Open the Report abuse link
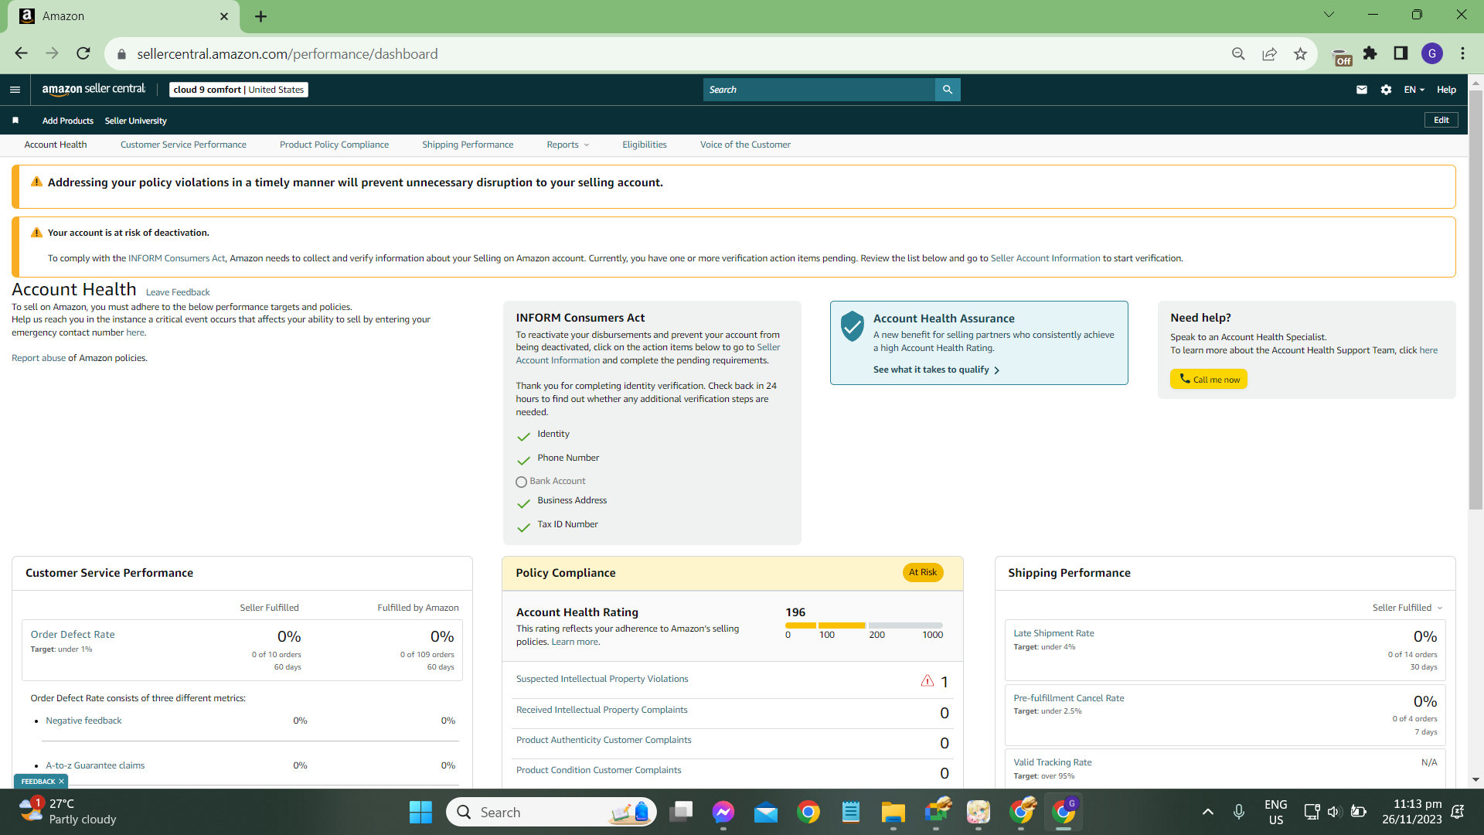This screenshot has width=1484, height=835. click(39, 358)
